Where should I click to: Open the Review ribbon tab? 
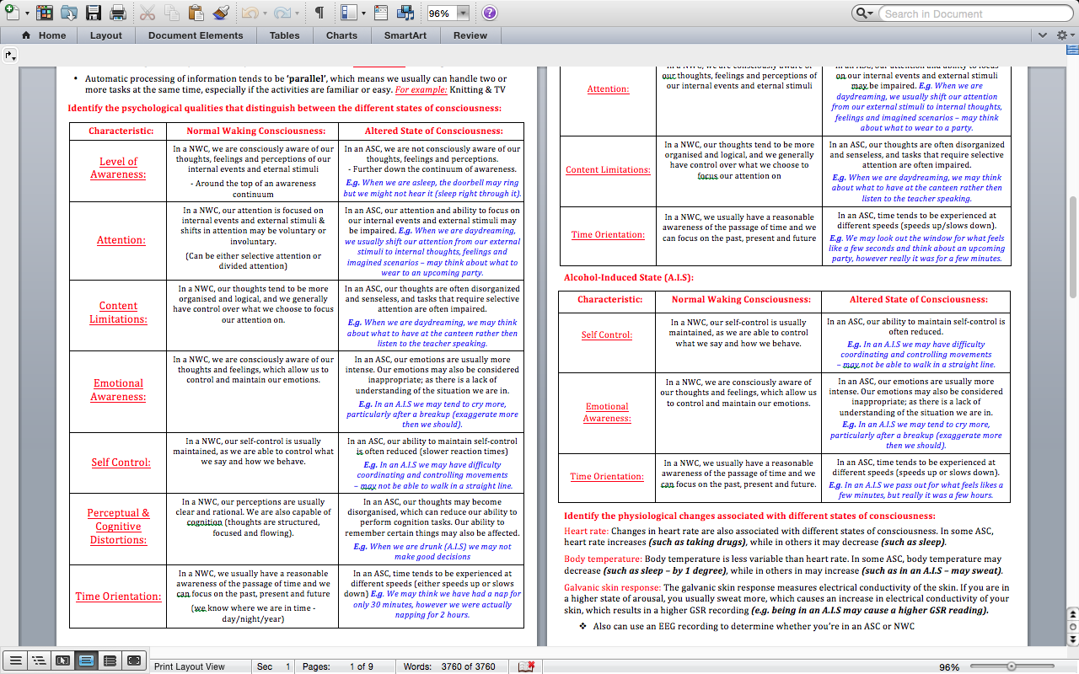click(x=470, y=35)
